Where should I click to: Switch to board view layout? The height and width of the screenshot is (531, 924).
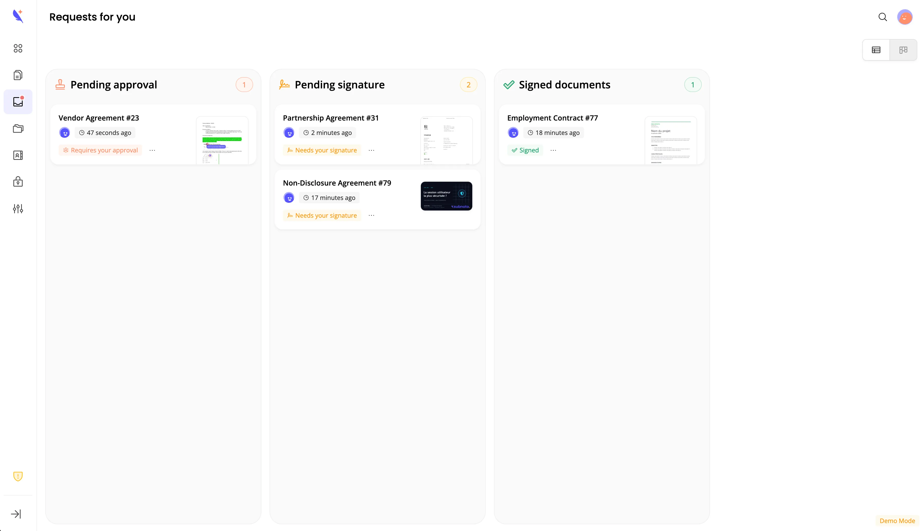(903, 50)
